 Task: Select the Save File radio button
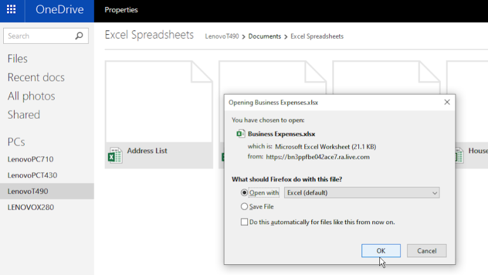[244, 206]
